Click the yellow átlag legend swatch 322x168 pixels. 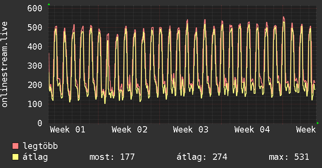[16, 157]
